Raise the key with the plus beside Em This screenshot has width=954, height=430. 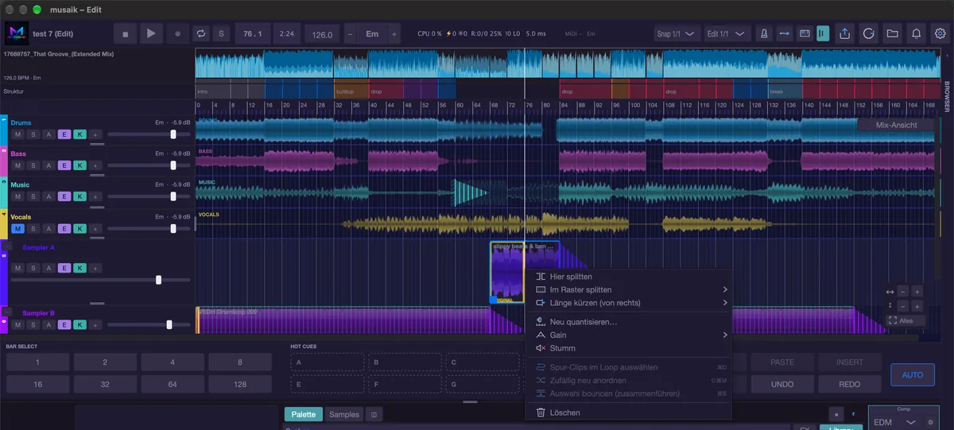click(394, 35)
